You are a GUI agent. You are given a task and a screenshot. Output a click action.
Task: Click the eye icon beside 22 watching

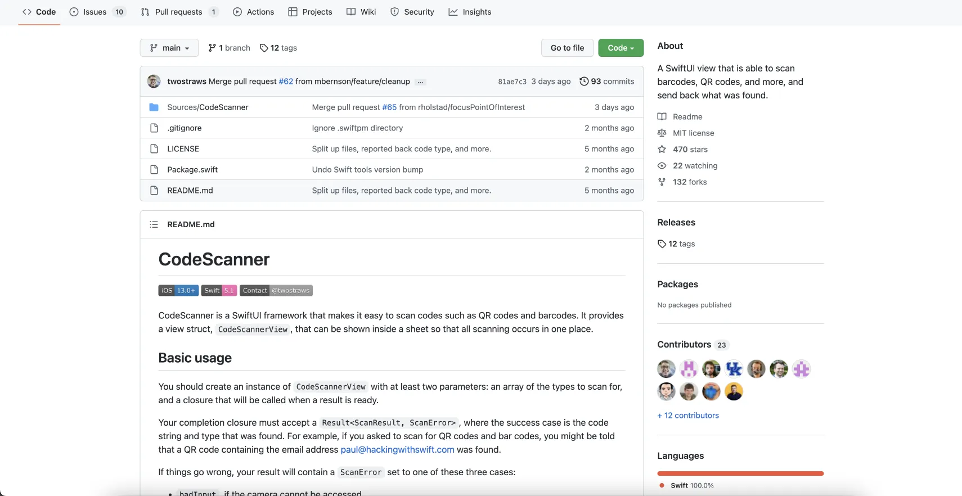click(662, 165)
